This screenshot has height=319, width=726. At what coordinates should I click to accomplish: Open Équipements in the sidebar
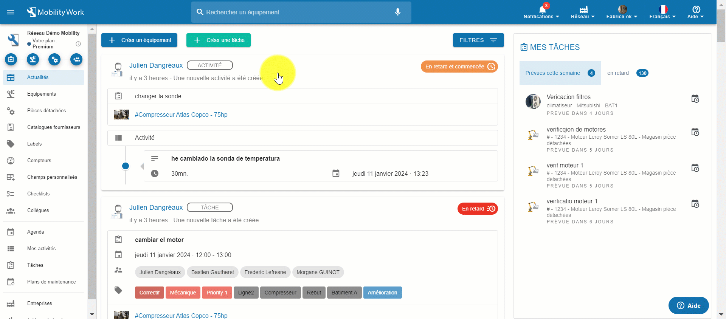(42, 94)
